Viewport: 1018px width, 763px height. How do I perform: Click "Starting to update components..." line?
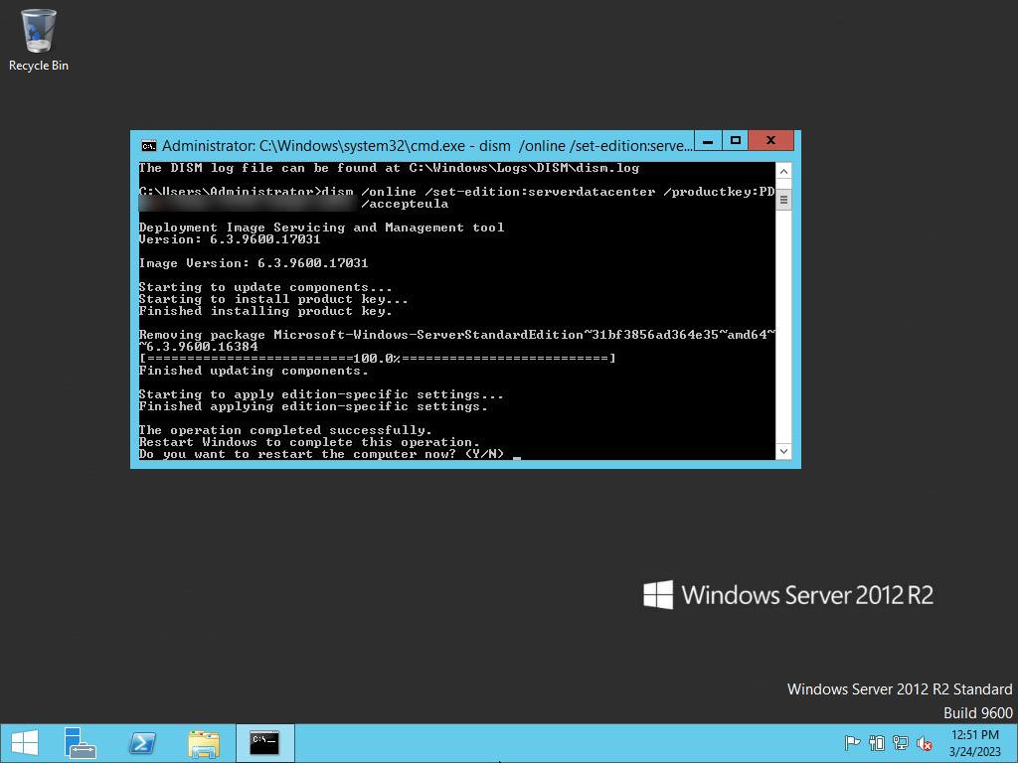[265, 287]
